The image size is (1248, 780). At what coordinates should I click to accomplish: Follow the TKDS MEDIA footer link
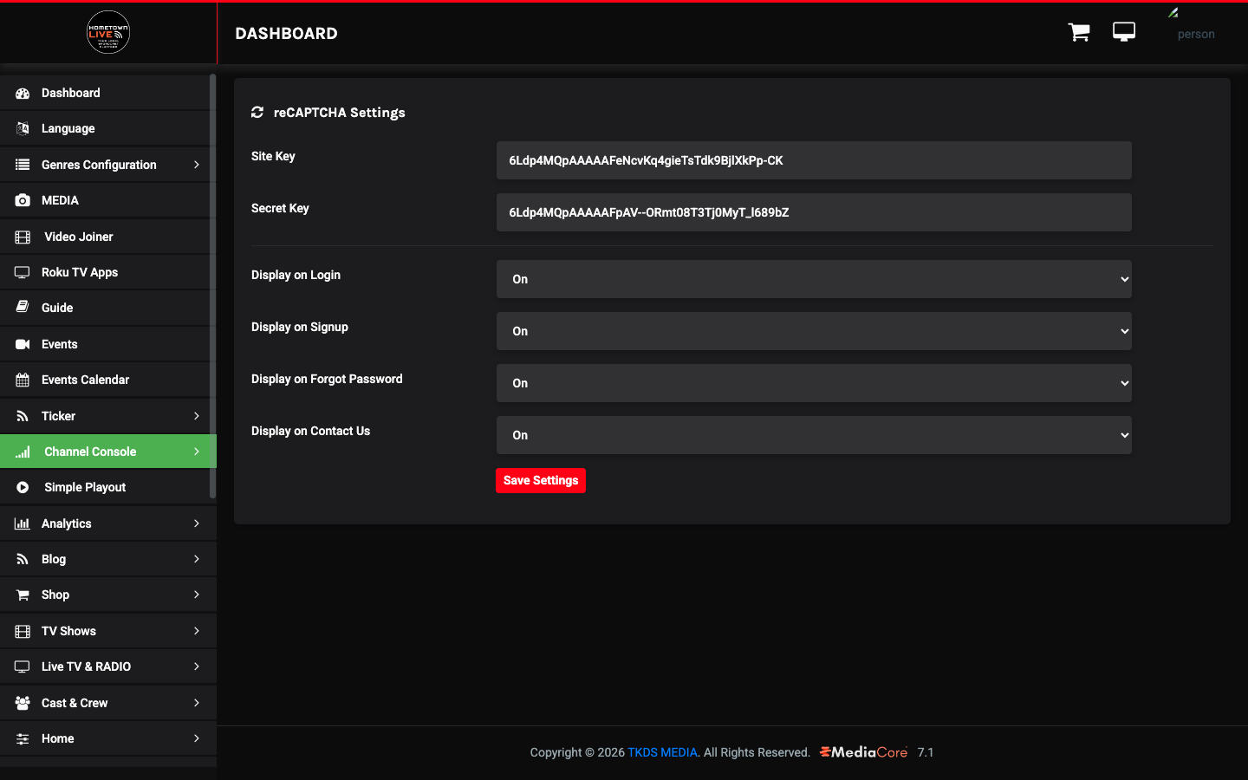(662, 752)
